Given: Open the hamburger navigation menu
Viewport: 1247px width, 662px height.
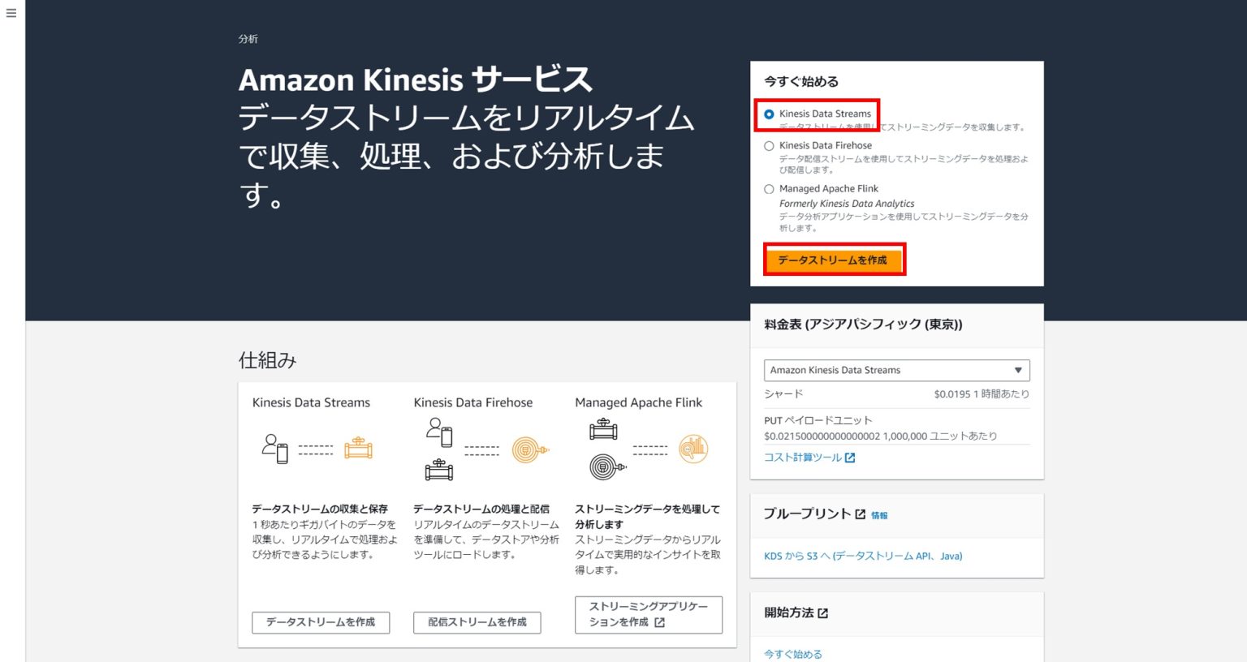Looking at the screenshot, I should pyautogui.click(x=11, y=12).
